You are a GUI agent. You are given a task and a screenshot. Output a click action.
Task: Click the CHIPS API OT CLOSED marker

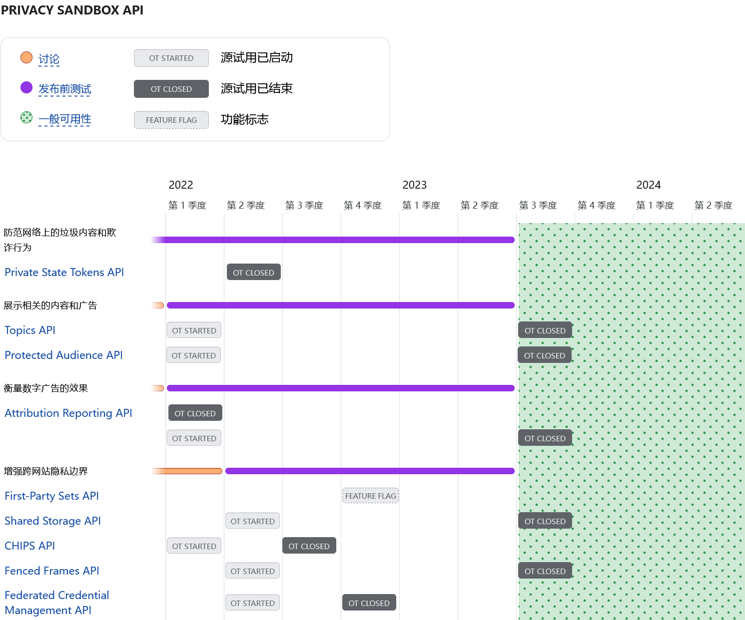(x=309, y=546)
